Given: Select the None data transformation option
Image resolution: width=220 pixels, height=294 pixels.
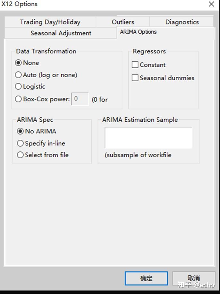Looking at the screenshot, I should click(x=19, y=63).
